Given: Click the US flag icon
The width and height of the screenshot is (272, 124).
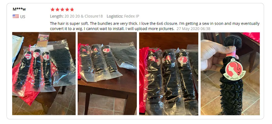Looking at the screenshot, I should [x=16, y=16].
